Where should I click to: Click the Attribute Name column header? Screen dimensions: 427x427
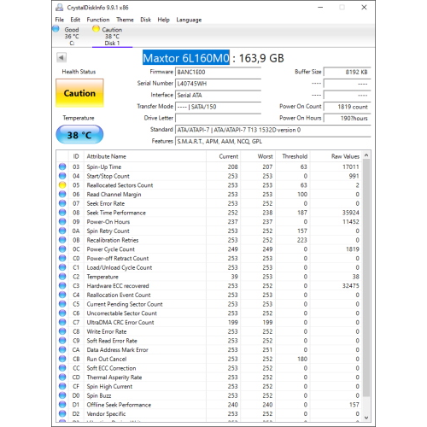[145, 156]
